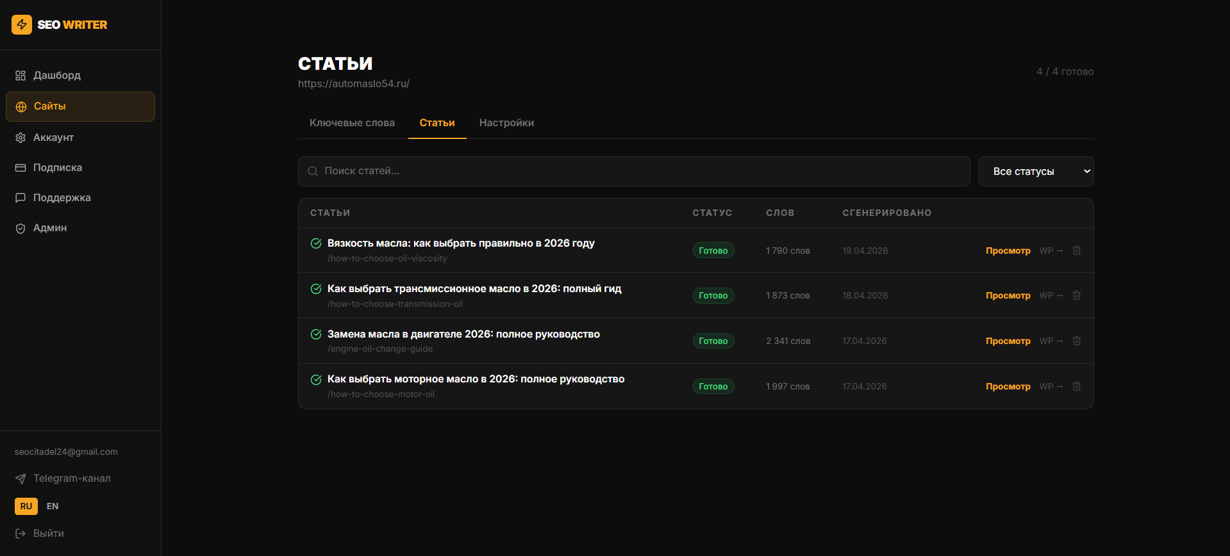Select the RU language toggle

[x=26, y=506]
